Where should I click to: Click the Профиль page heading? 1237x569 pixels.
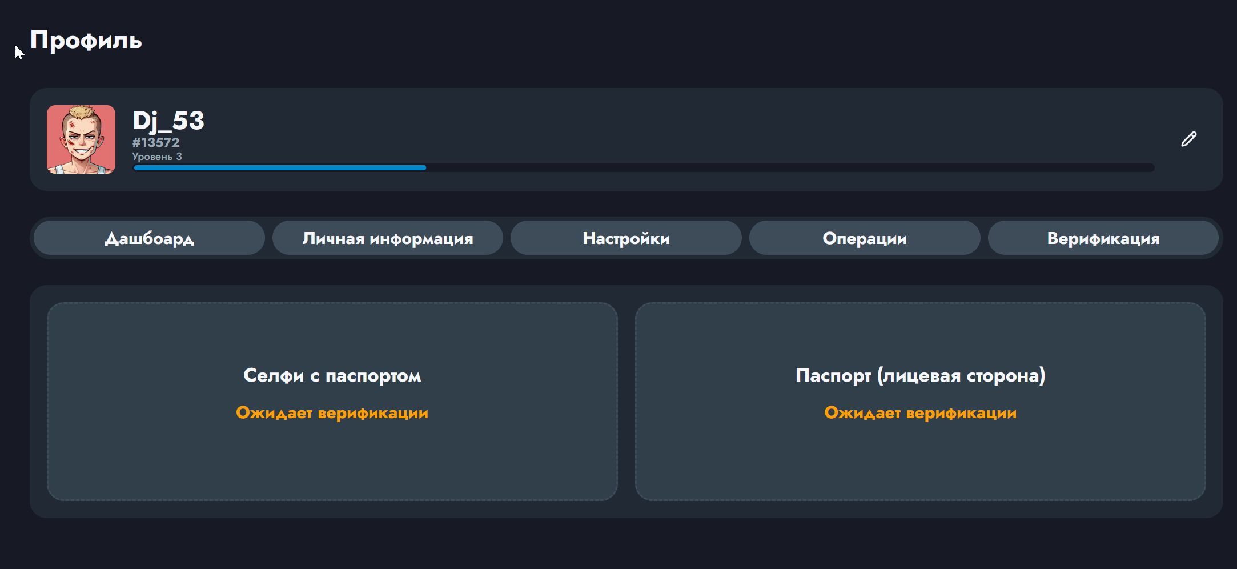(x=86, y=40)
